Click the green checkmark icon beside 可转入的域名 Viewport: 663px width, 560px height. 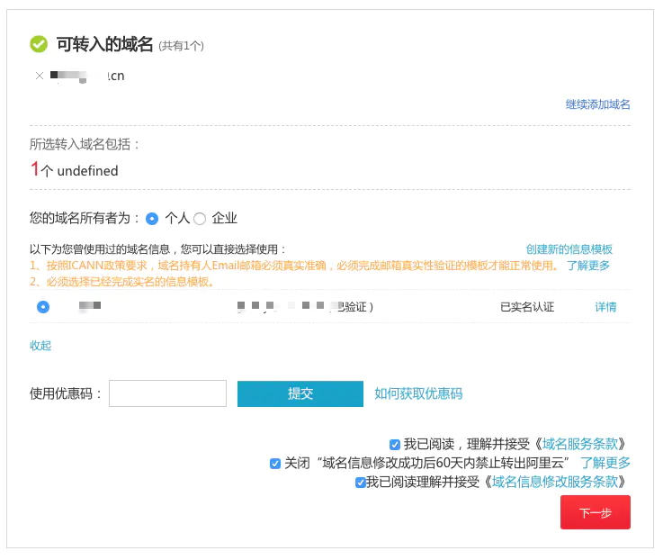(x=39, y=44)
